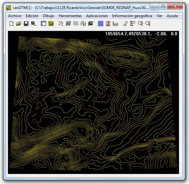The width and height of the screenshot is (189, 184).
Task: Open the Archivo menu
Action: 15,16
